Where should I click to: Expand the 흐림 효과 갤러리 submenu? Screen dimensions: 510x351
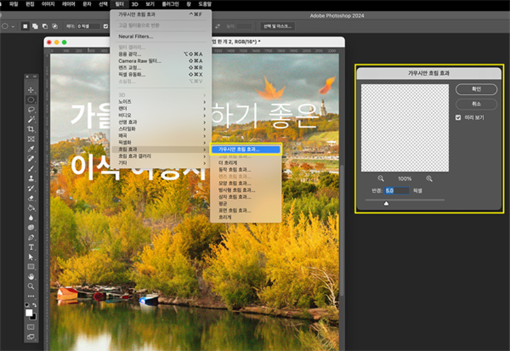pos(162,156)
